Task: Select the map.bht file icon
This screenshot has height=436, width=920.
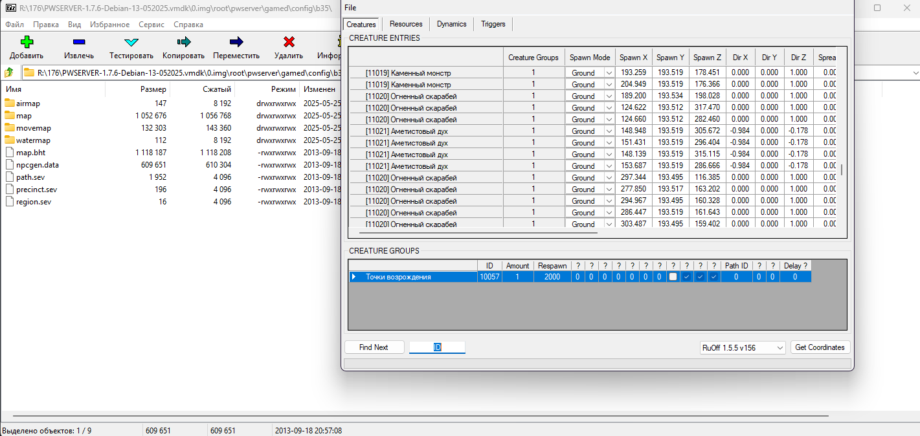Action: pos(9,153)
